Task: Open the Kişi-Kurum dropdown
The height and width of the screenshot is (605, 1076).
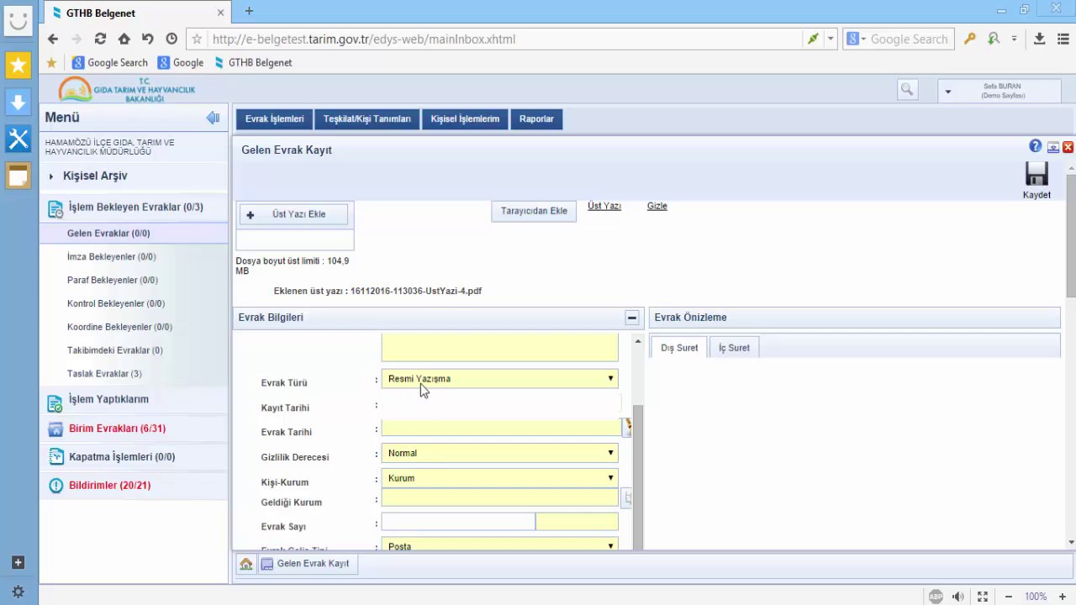Action: [x=499, y=478]
